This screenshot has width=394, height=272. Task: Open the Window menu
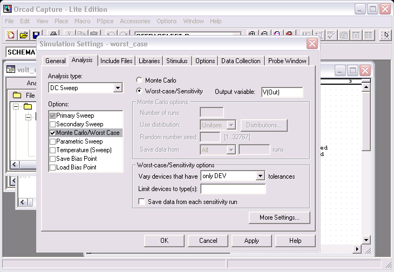tap(193, 21)
